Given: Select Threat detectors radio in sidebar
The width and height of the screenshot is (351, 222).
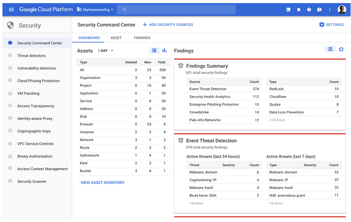Looking at the screenshot, I should pyautogui.click(x=10, y=55).
